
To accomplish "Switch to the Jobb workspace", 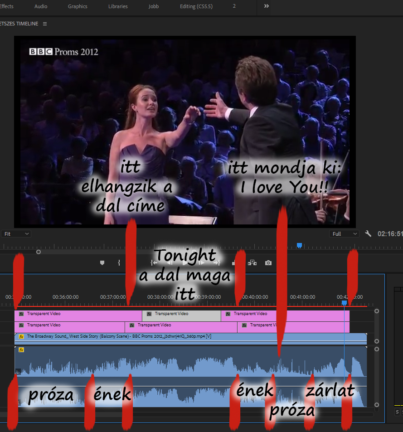I will [153, 6].
